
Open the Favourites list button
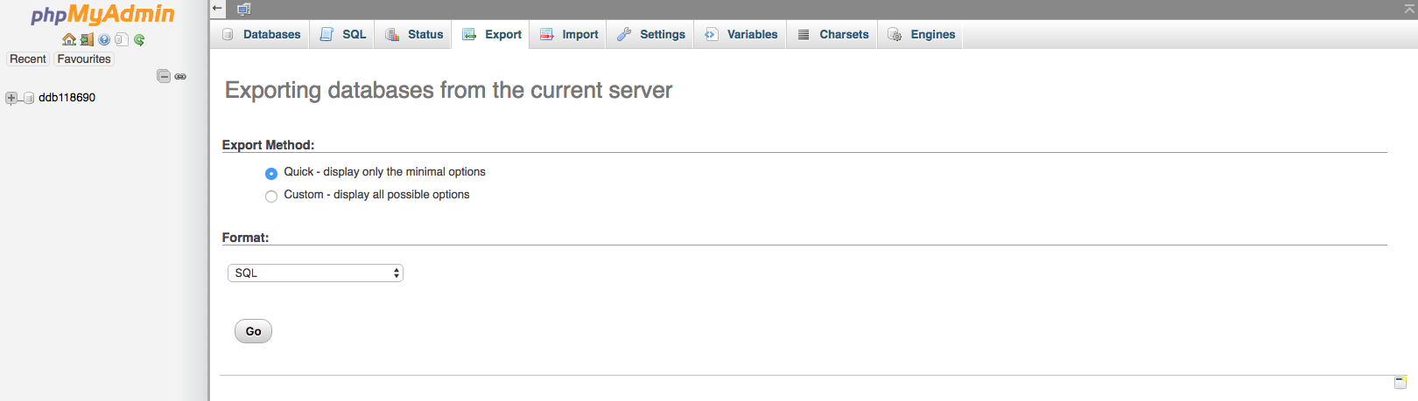(84, 59)
